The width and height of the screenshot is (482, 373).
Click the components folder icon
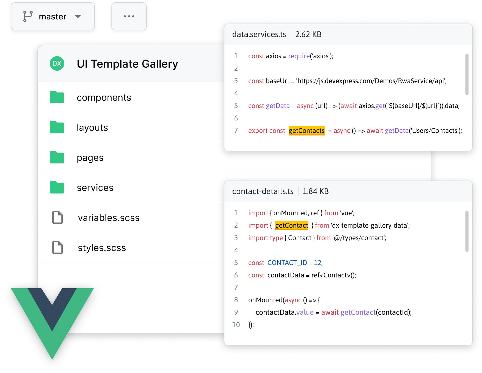pyautogui.click(x=57, y=97)
